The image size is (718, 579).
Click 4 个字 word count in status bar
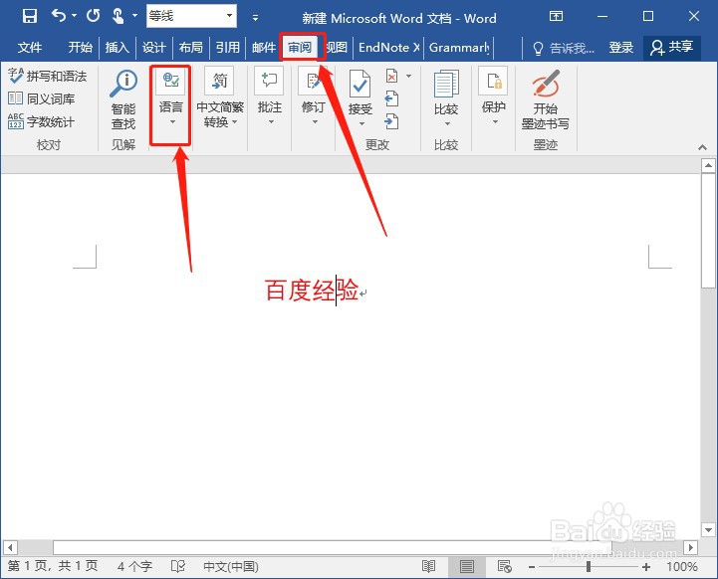[134, 567]
